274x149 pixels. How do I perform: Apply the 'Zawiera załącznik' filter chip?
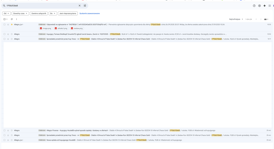point(39,13)
